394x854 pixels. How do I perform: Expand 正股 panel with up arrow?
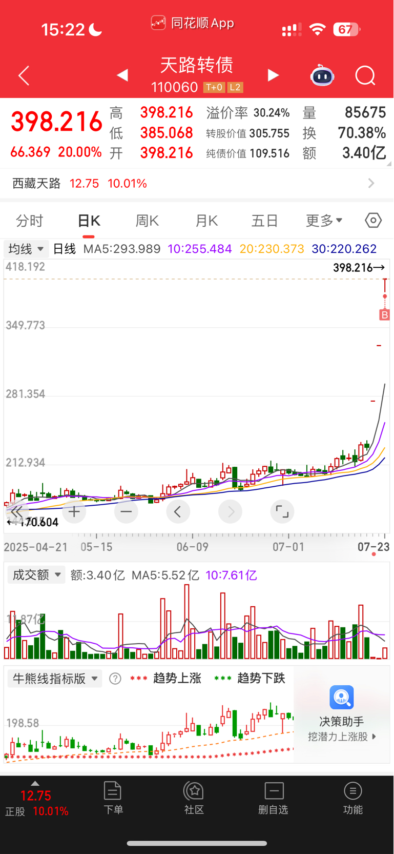coord(35,783)
